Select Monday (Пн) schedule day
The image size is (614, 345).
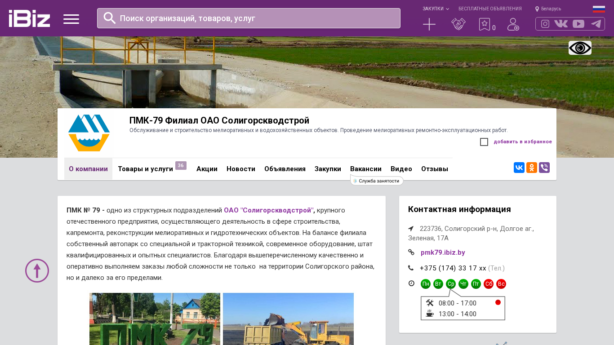click(x=426, y=284)
